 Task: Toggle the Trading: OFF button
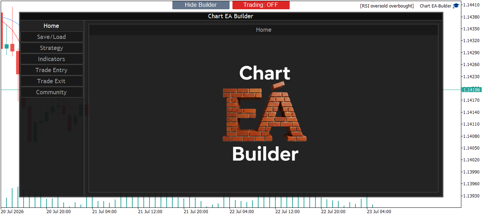coord(261,5)
